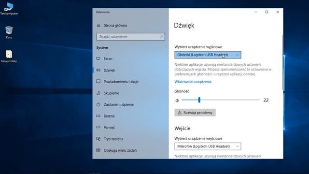
Task: Select the Kosz recycle bin icon
Action: pyautogui.click(x=9, y=32)
